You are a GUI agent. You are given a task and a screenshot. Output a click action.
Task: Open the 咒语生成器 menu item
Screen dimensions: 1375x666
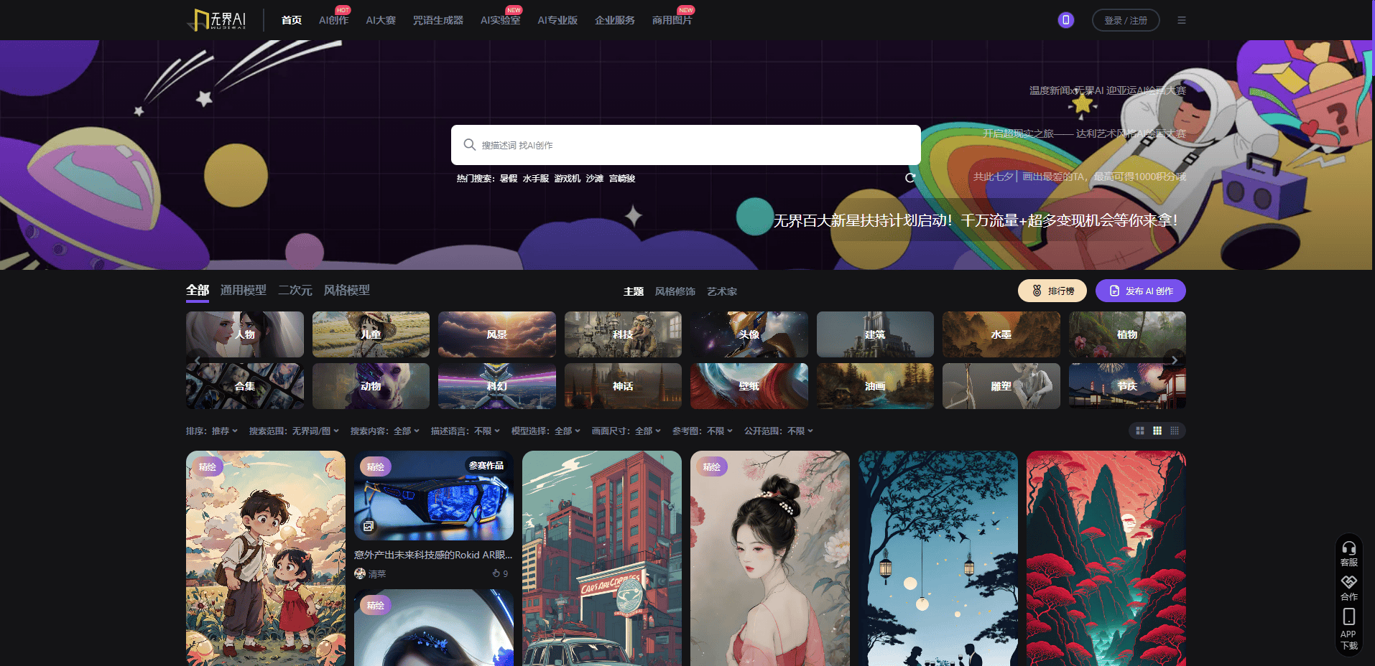437,20
